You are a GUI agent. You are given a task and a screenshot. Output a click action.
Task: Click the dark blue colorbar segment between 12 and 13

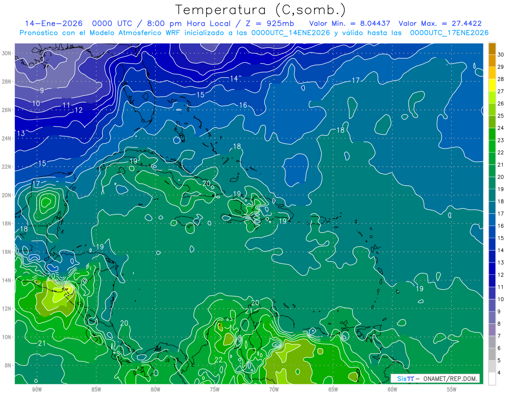[x=492, y=269]
